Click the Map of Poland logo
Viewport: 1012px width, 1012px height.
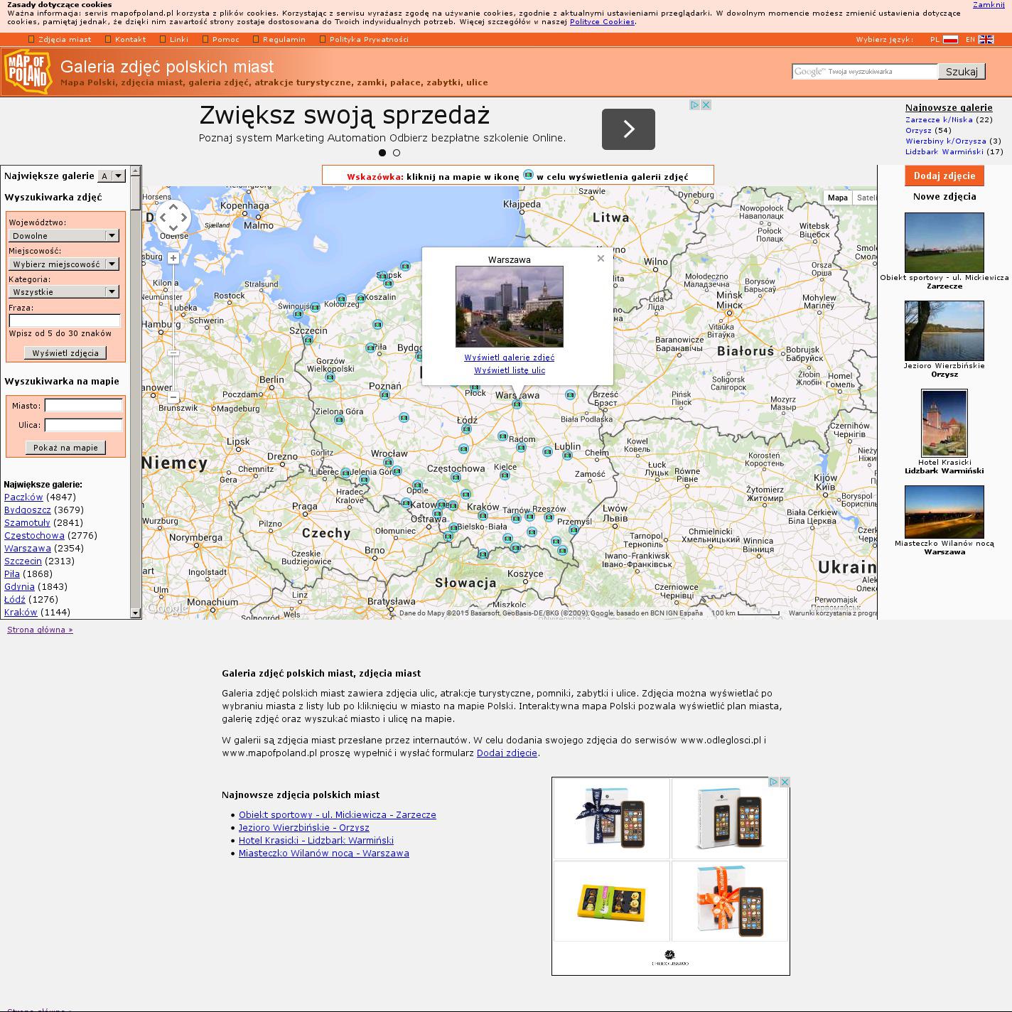[28, 71]
